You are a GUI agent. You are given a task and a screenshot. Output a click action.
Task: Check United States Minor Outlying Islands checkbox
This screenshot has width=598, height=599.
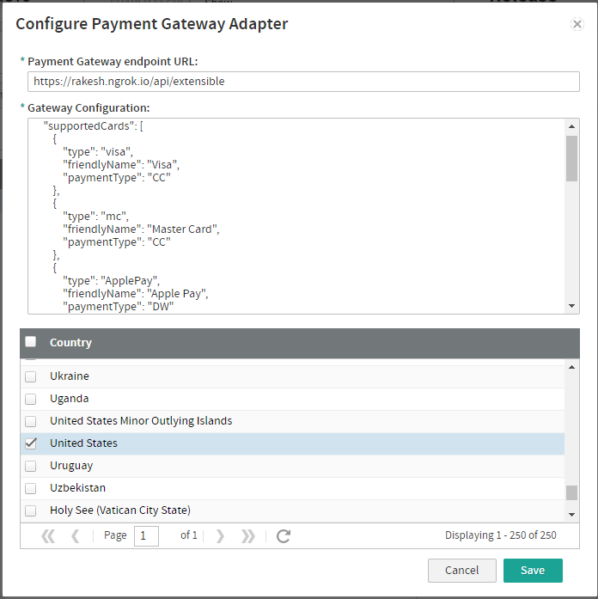point(31,421)
